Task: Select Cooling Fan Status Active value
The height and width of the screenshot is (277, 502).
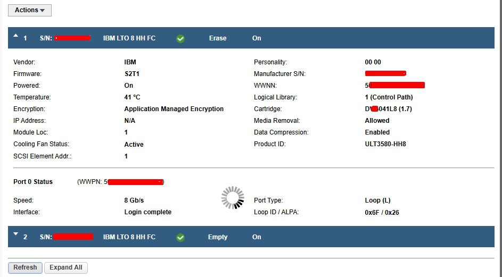Action: pos(134,145)
